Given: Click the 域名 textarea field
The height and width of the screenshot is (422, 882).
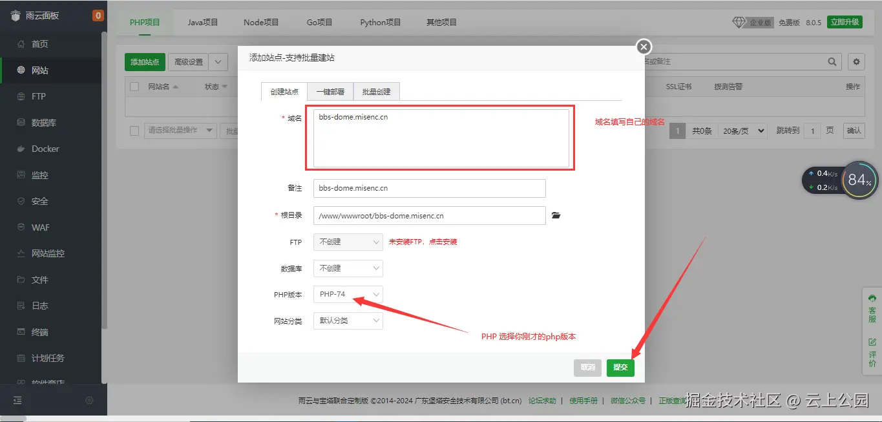Looking at the screenshot, I should click(441, 138).
